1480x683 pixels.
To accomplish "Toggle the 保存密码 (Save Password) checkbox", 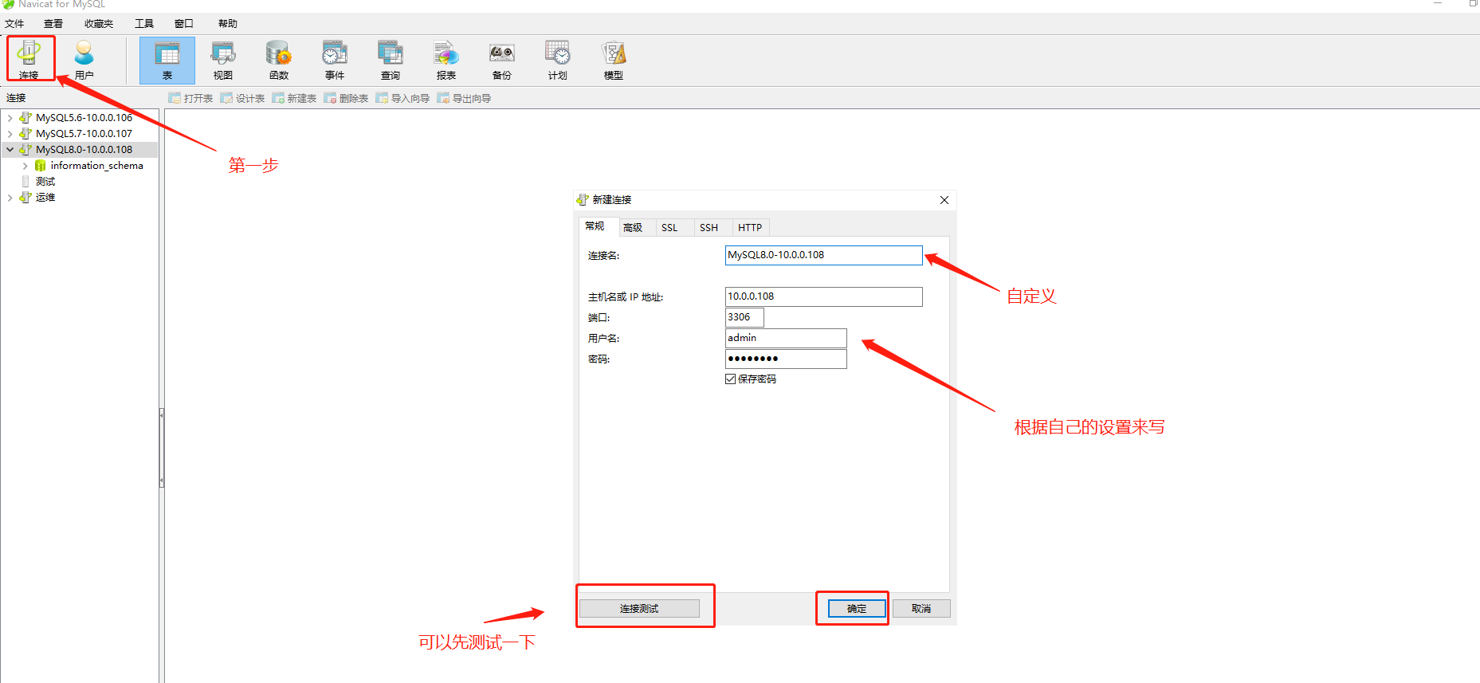I will [x=730, y=379].
